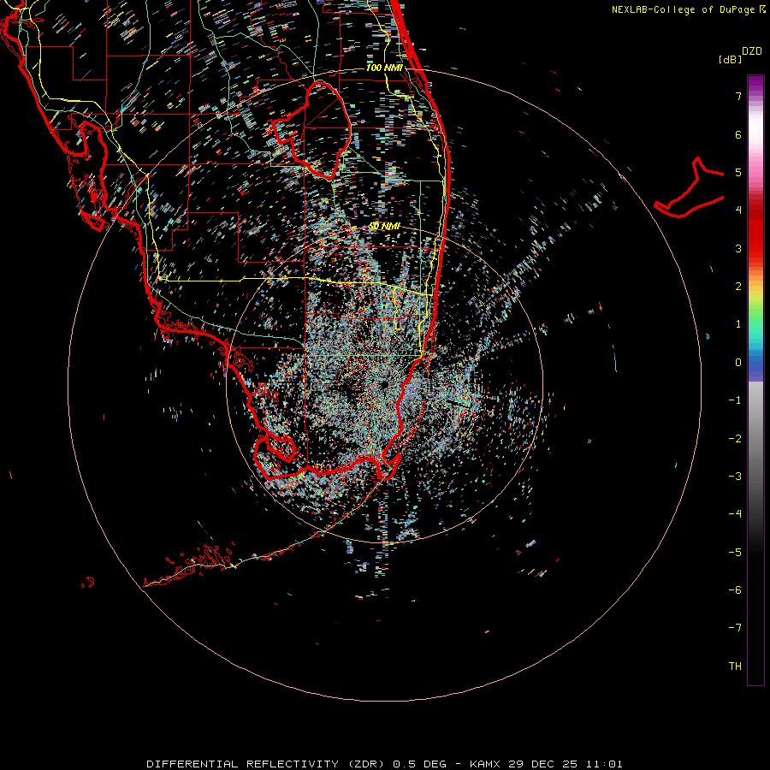This screenshot has width=770, height=770.
Task: Click the 5 value on the color scale
Action: (x=738, y=172)
